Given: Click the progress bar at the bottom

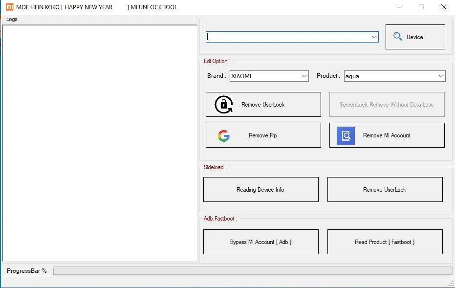Looking at the screenshot, I should [253, 270].
